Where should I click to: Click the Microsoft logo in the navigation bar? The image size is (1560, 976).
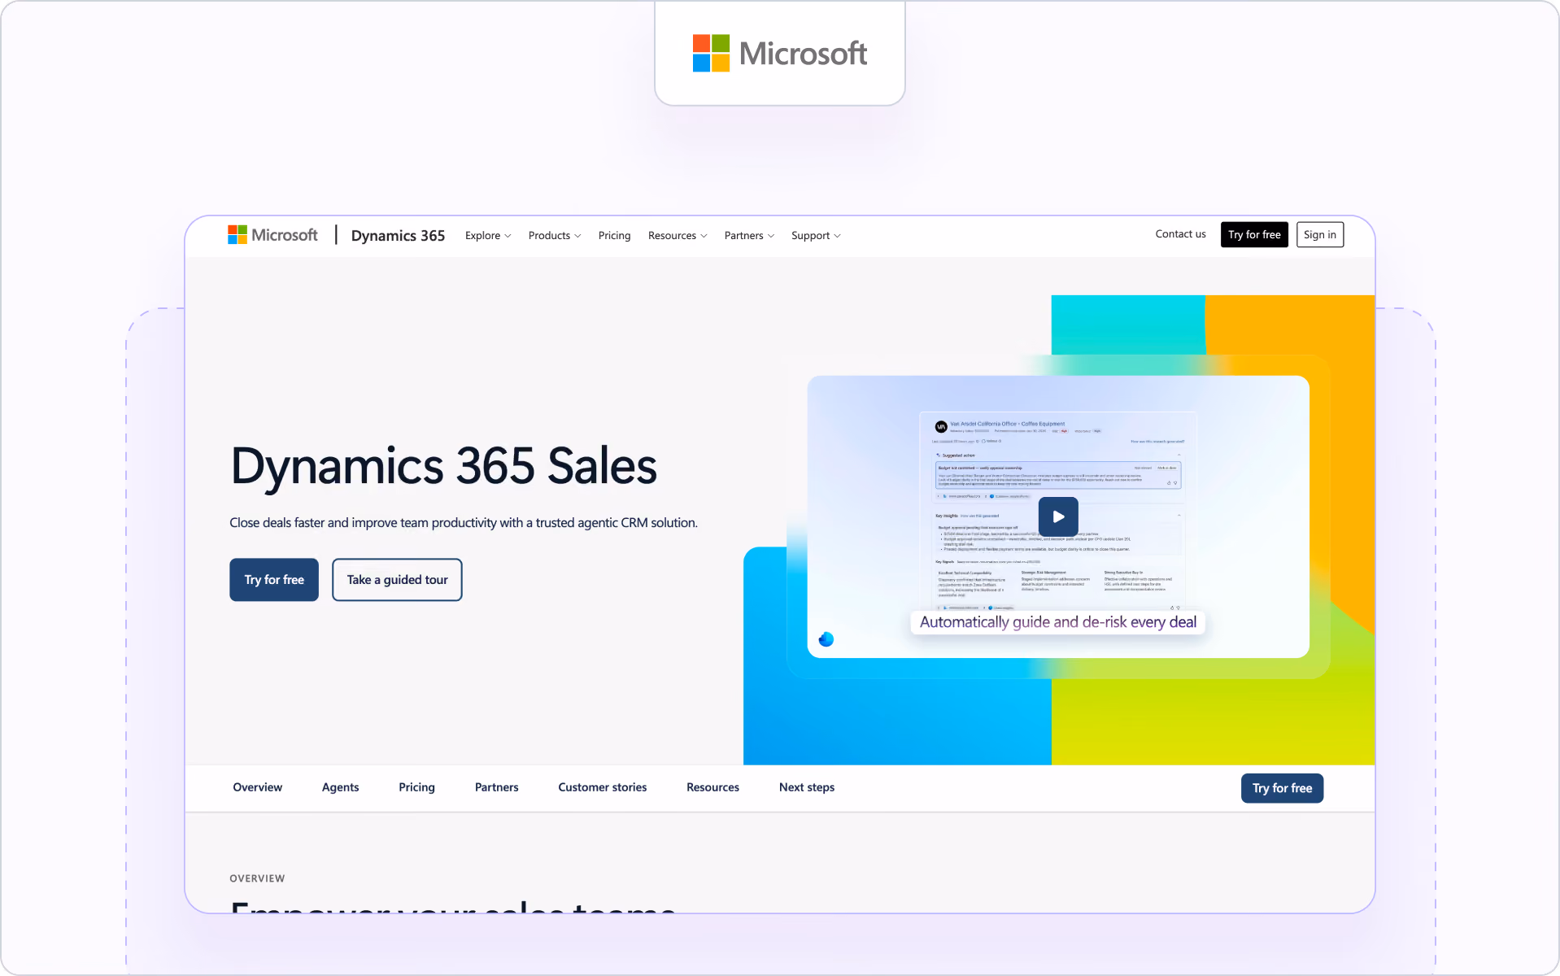[x=272, y=235]
